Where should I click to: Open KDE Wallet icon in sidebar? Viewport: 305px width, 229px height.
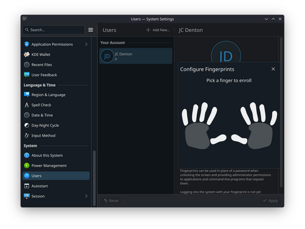[27, 55]
